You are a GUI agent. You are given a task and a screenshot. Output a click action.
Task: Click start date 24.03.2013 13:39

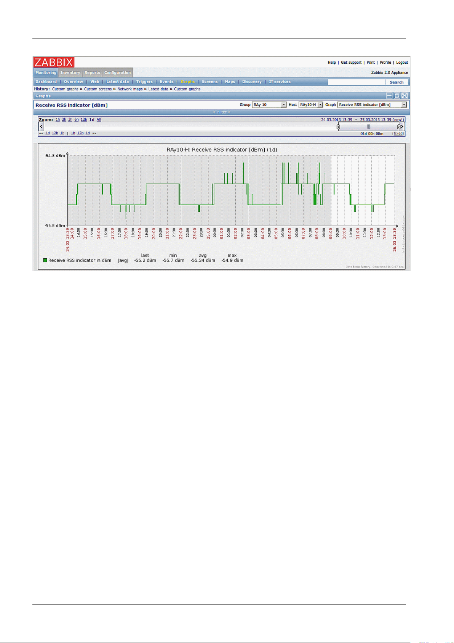click(337, 119)
